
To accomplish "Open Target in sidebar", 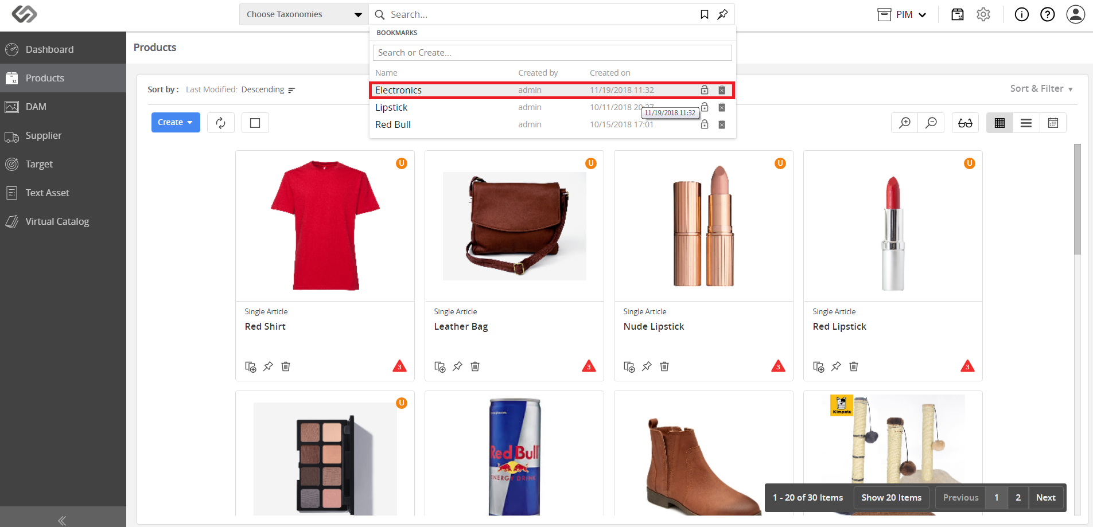I will pyautogui.click(x=63, y=164).
